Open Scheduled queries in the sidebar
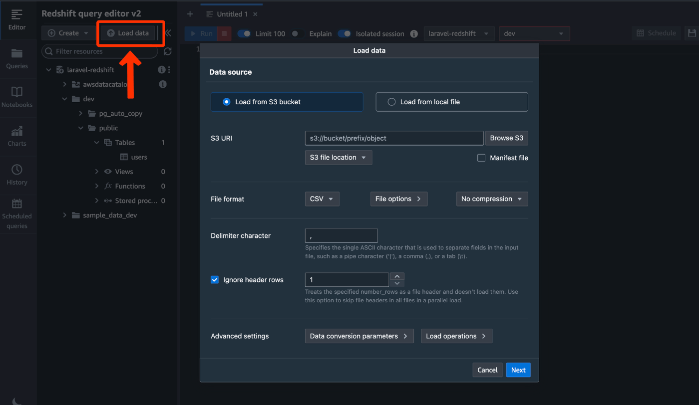Viewport: 699px width, 405px height. tap(17, 214)
